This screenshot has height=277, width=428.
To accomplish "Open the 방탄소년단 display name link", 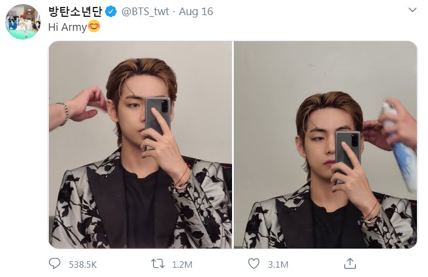I will (x=76, y=12).
